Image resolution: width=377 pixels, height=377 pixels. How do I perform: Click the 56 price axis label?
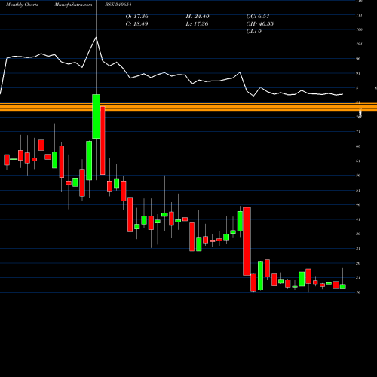(x=358, y=176)
